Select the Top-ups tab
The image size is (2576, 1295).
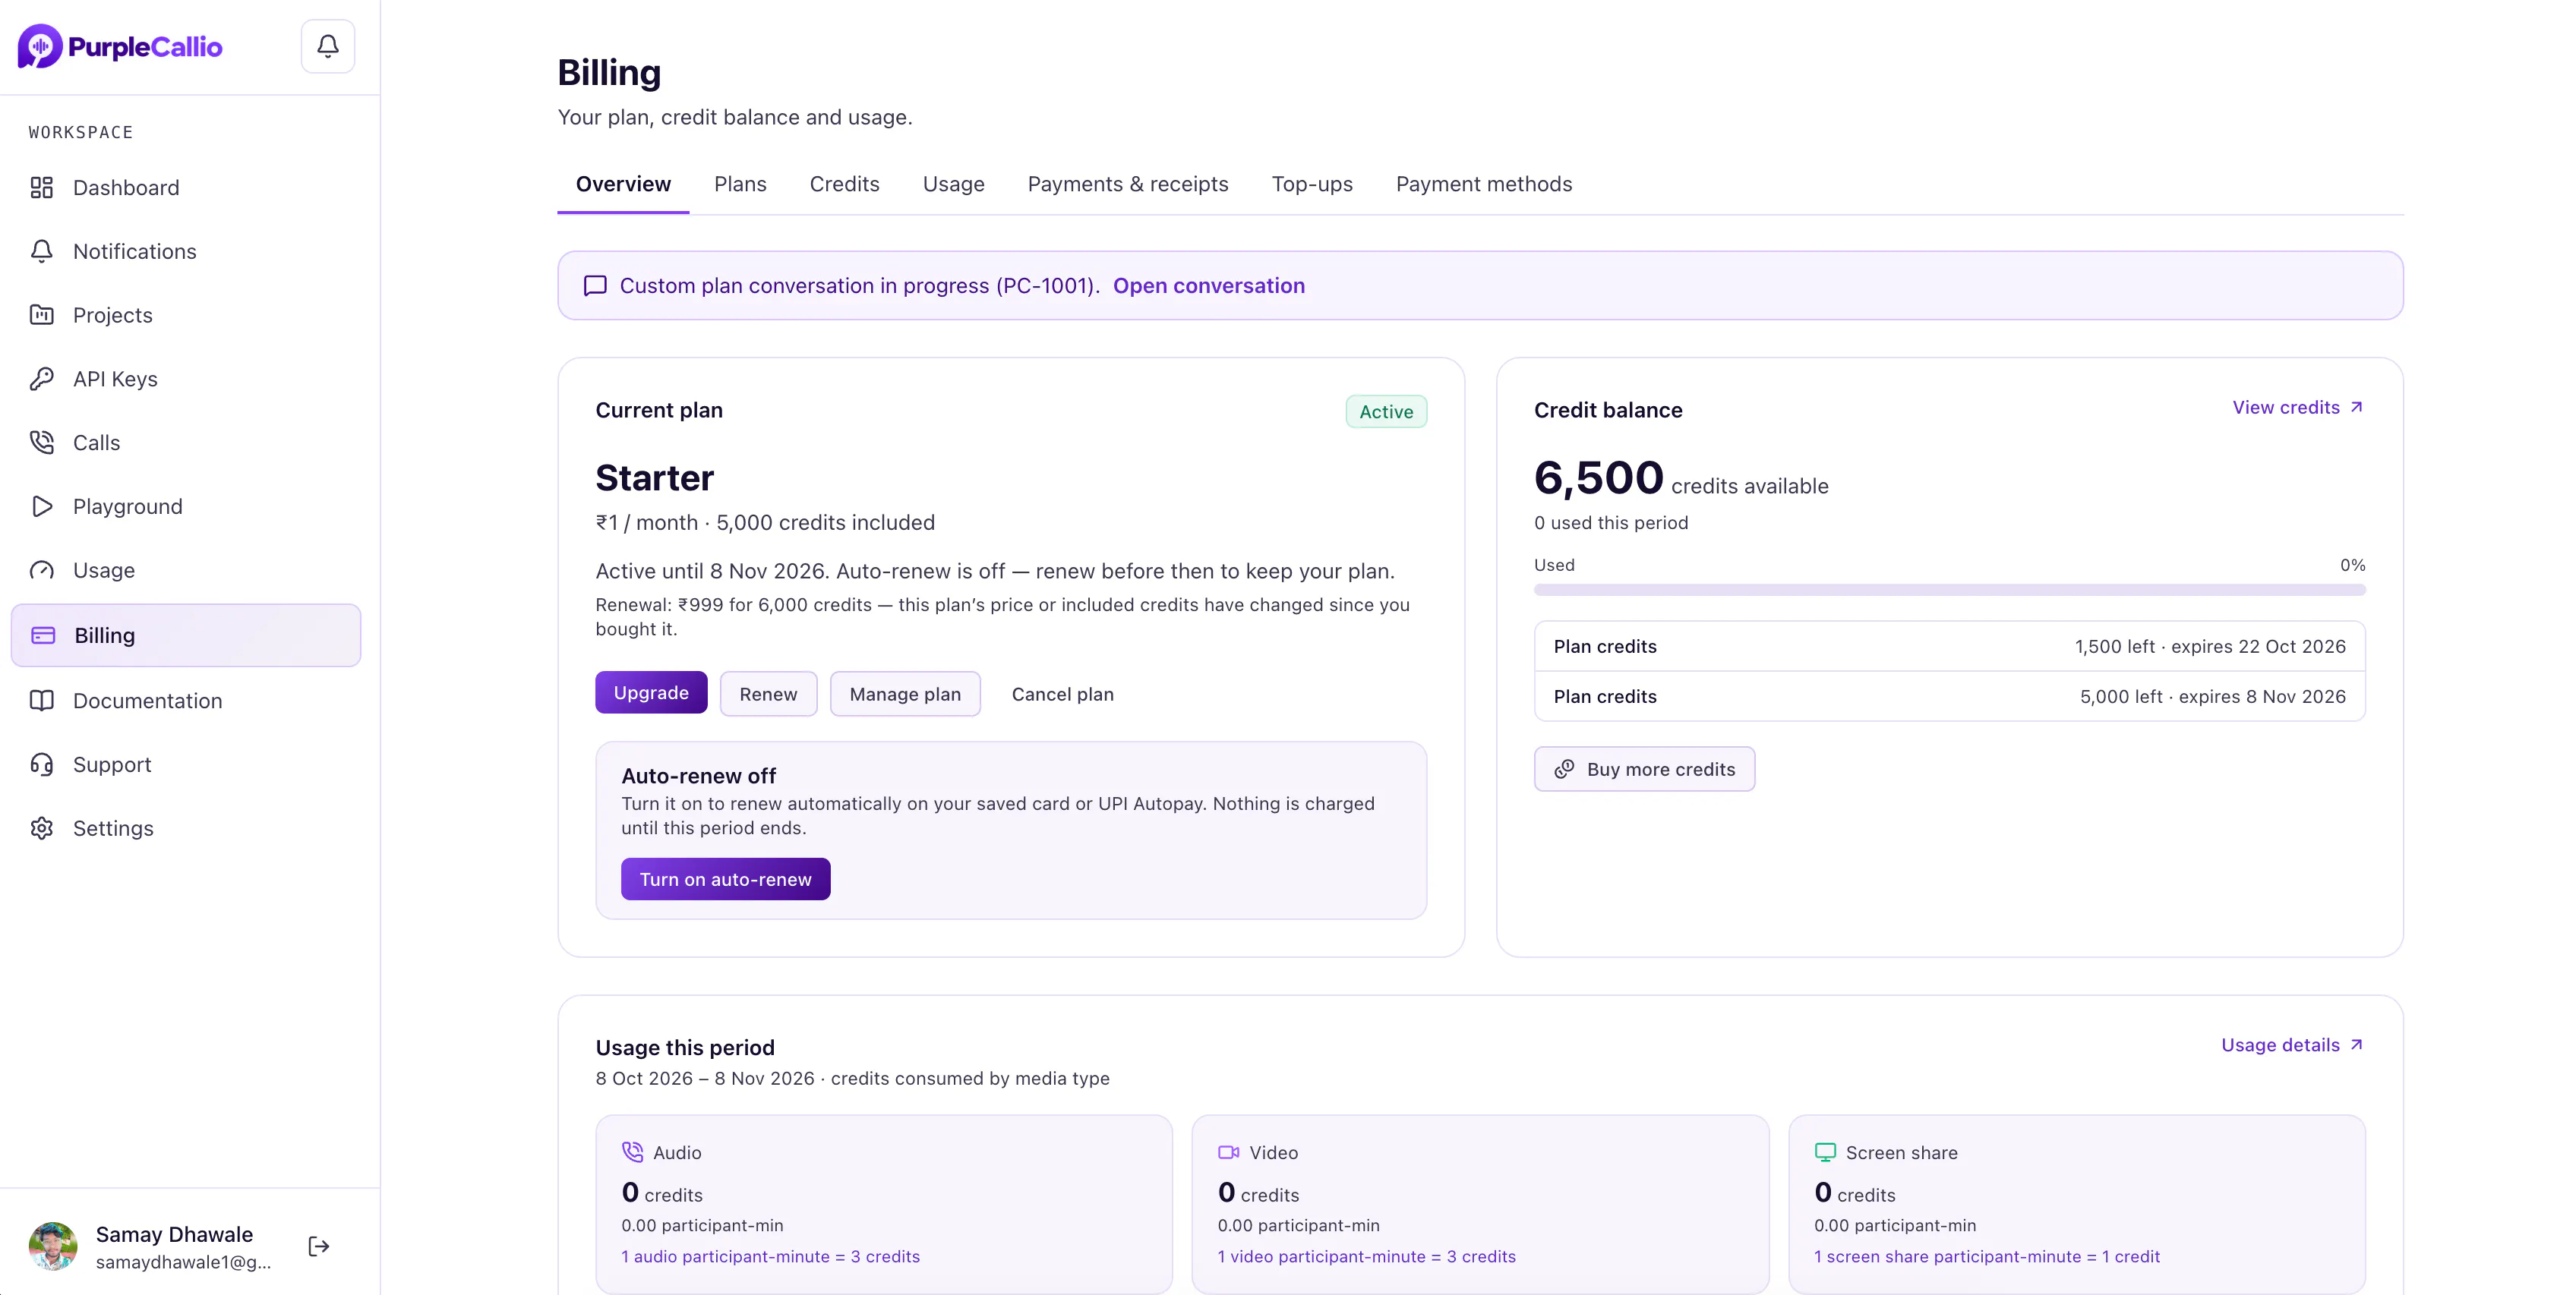tap(1312, 184)
